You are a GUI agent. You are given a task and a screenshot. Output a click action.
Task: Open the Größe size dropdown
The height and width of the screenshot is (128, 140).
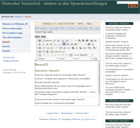click(70, 59)
